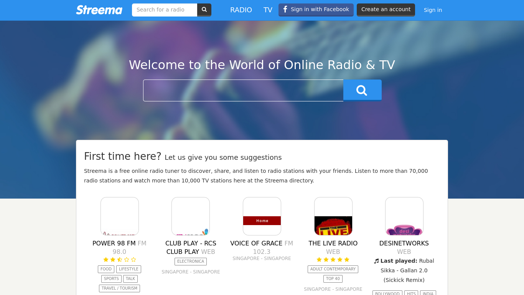This screenshot has height=295, width=524.
Task: Select the SPORTS genre tag
Action: pyautogui.click(x=111, y=279)
